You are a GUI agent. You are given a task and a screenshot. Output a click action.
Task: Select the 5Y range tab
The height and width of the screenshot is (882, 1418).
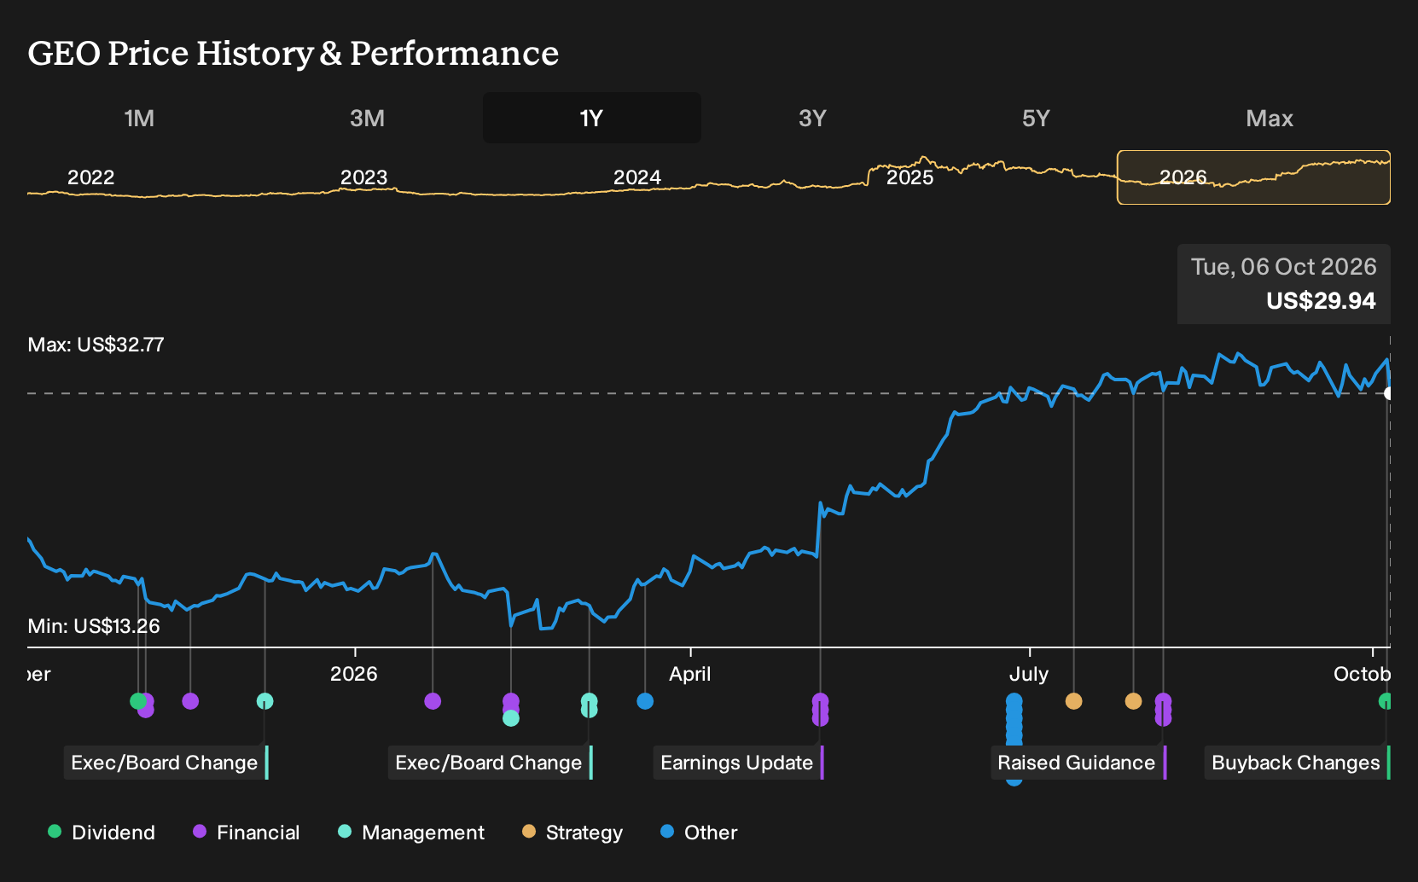click(x=1036, y=118)
